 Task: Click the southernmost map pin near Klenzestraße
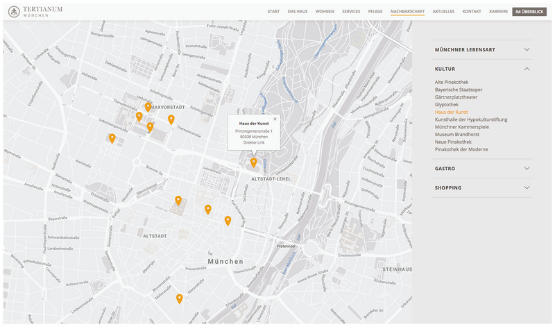tap(180, 299)
